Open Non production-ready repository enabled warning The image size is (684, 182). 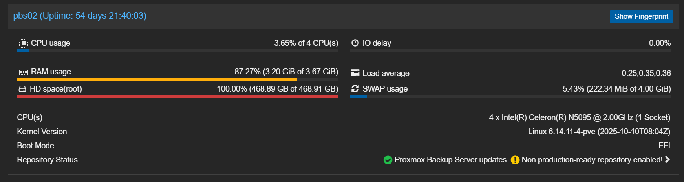592,160
